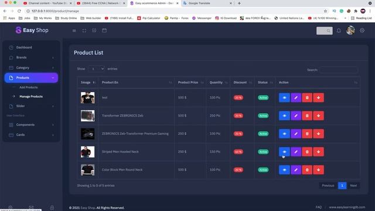Image resolution: width=375 pixels, height=211 pixels.
Task: Edit the 'test' product with pencil button
Action: 296,98
